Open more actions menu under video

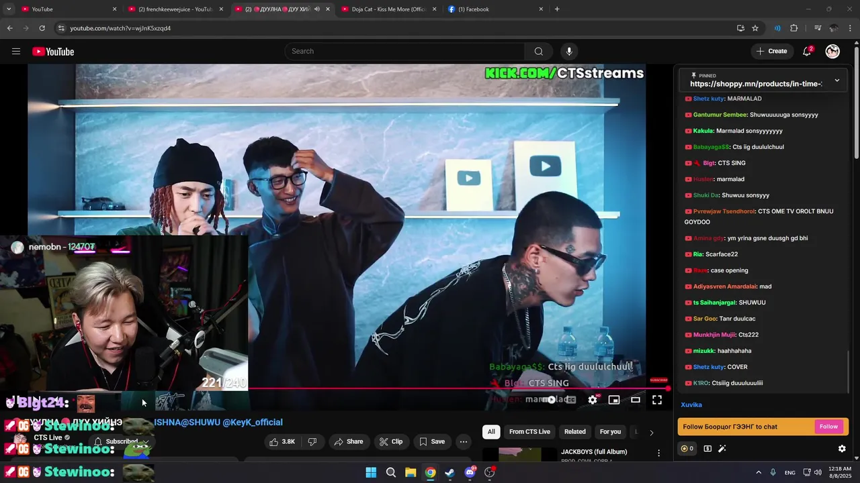click(x=463, y=441)
